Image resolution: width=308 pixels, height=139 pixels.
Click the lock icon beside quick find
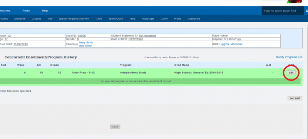pyautogui.click(x=307, y=11)
